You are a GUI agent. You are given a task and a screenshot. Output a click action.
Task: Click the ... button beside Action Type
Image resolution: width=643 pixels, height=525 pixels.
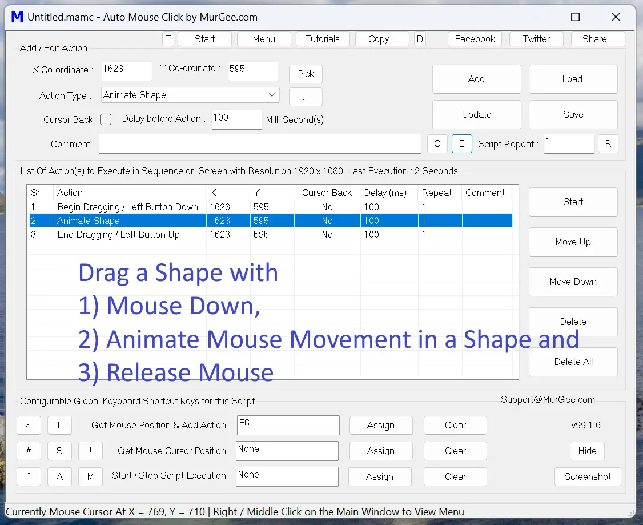coord(306,97)
